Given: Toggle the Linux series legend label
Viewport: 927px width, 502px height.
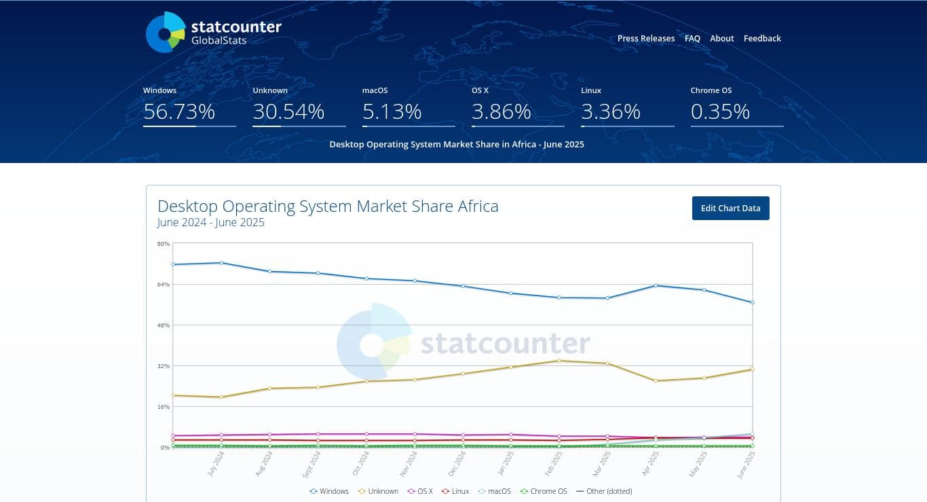Looking at the screenshot, I should coord(460,491).
